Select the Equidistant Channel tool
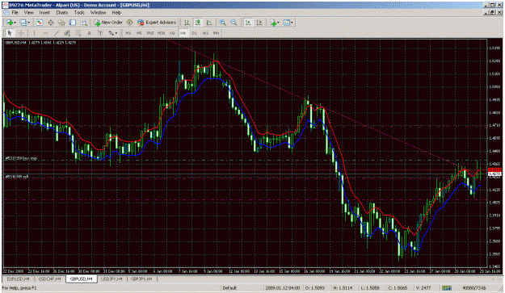 coord(67,33)
